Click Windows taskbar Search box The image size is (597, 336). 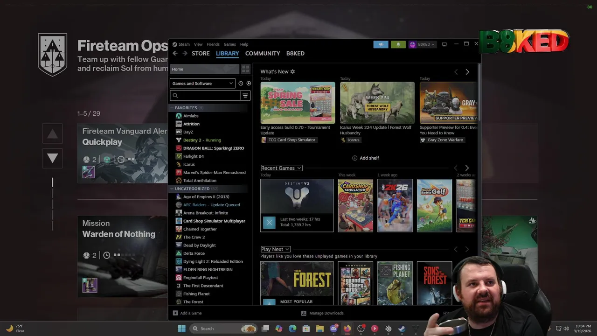coord(224,329)
